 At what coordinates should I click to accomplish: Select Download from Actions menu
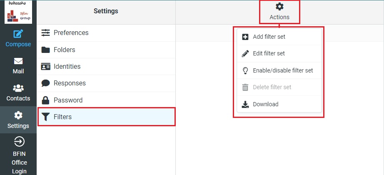[x=266, y=104]
